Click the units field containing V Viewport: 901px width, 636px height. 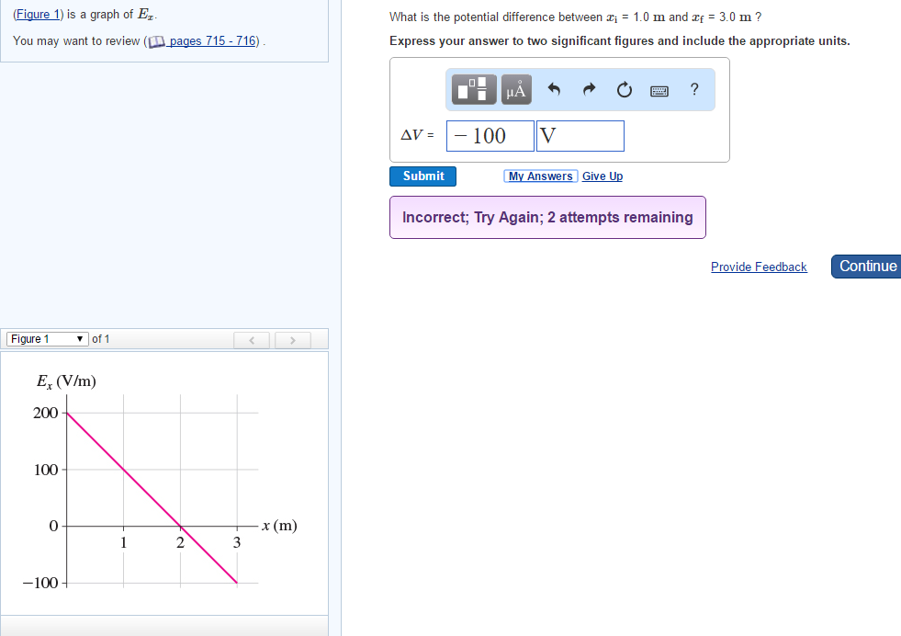tap(580, 136)
